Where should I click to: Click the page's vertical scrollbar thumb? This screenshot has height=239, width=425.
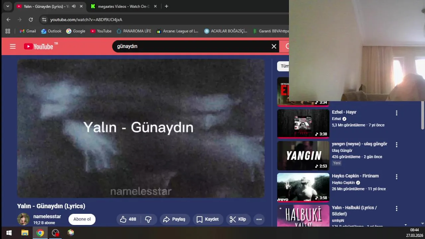click(423, 115)
